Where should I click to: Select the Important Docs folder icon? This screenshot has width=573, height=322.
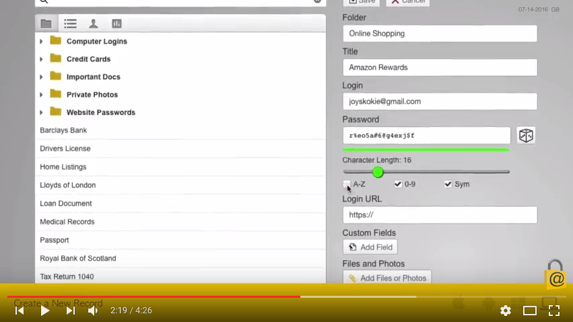pos(55,76)
